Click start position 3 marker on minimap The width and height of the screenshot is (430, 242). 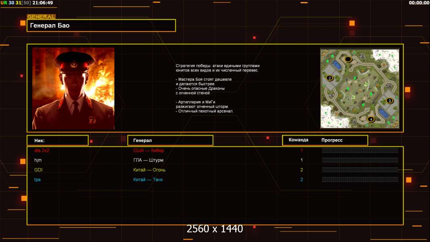click(x=389, y=100)
